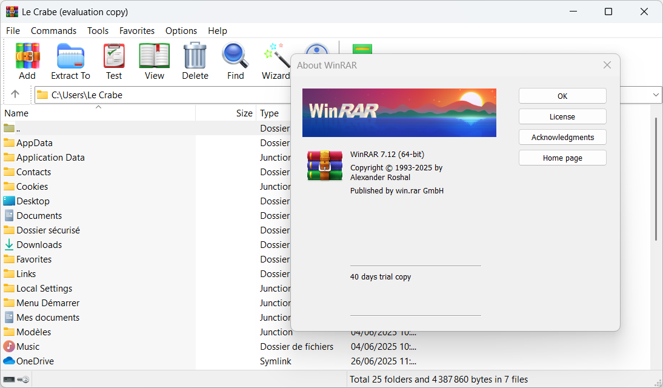Open the Tools menu
This screenshot has width=663, height=388.
(x=98, y=31)
